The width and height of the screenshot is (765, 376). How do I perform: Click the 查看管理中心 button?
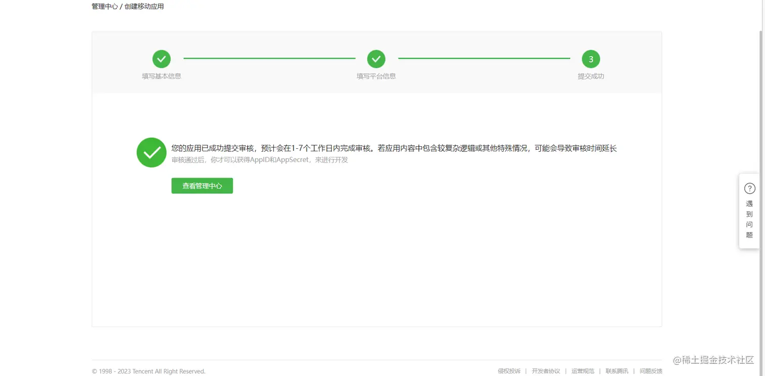[202, 186]
